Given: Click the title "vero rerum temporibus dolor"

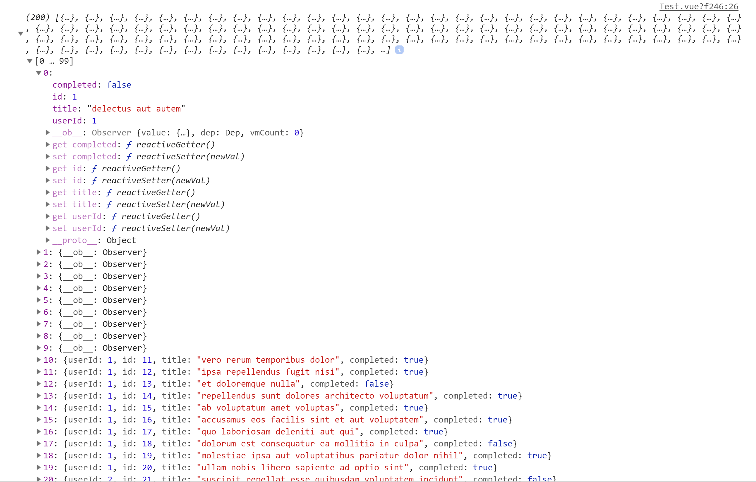Looking at the screenshot, I should 268,360.
